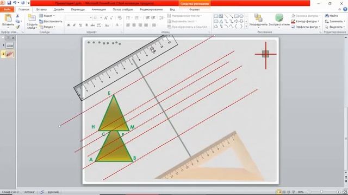Open the Макет (Layout) dropdown

tap(47, 16)
